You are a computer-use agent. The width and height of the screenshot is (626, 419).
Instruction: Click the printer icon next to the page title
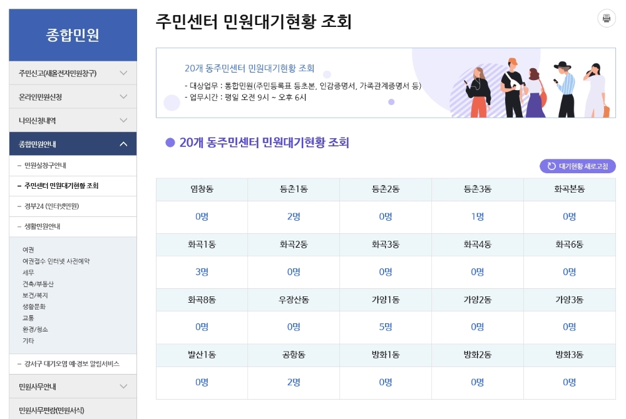coord(606,18)
